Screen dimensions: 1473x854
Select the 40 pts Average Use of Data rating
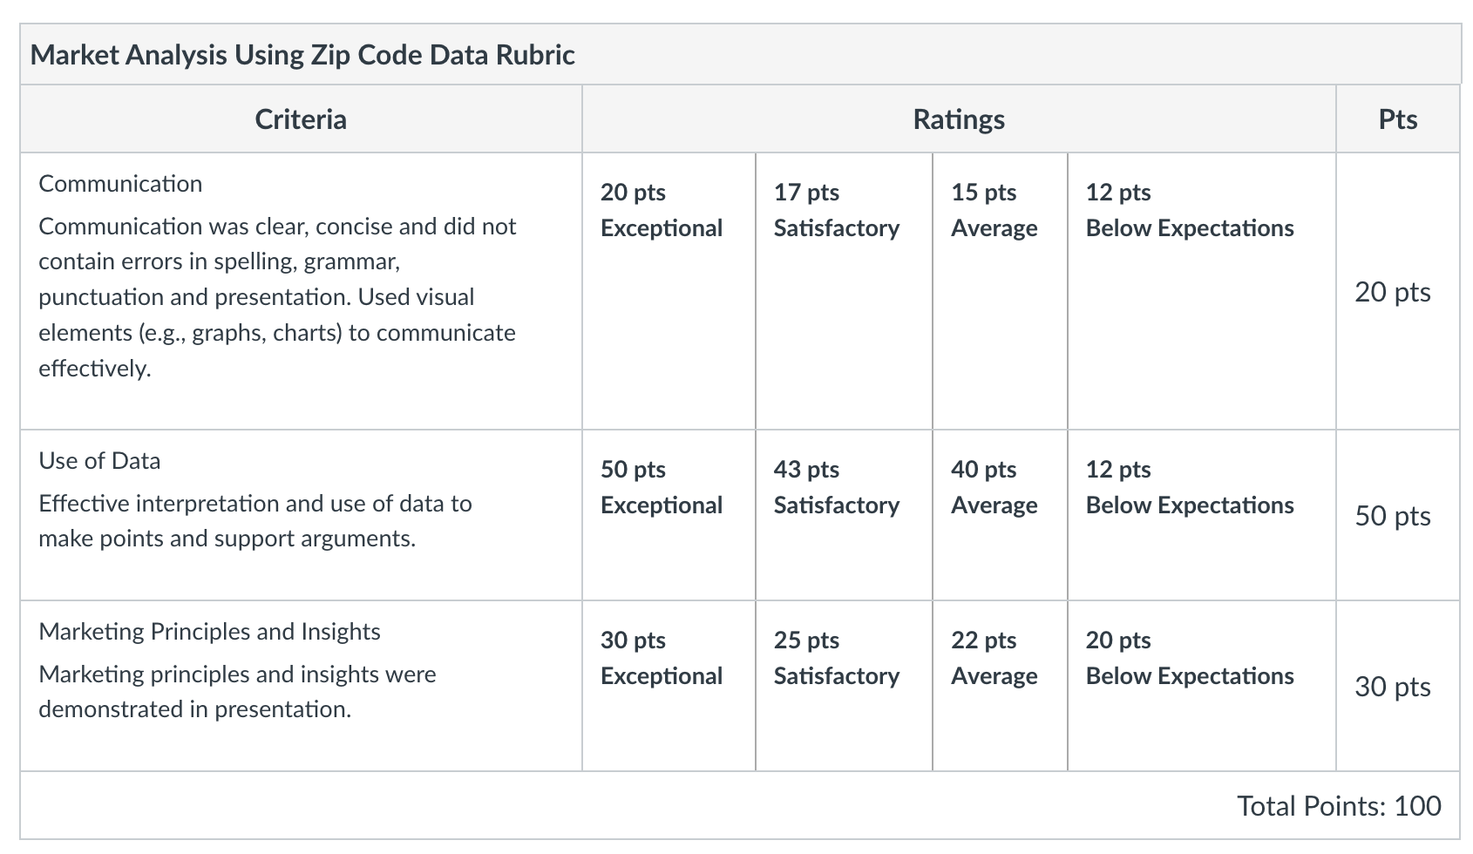click(x=1000, y=515)
